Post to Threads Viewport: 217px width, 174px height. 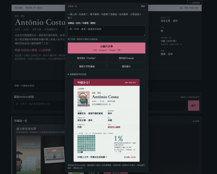(x=126, y=58)
